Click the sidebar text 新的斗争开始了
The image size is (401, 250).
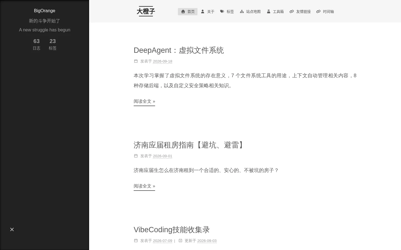pyautogui.click(x=45, y=21)
